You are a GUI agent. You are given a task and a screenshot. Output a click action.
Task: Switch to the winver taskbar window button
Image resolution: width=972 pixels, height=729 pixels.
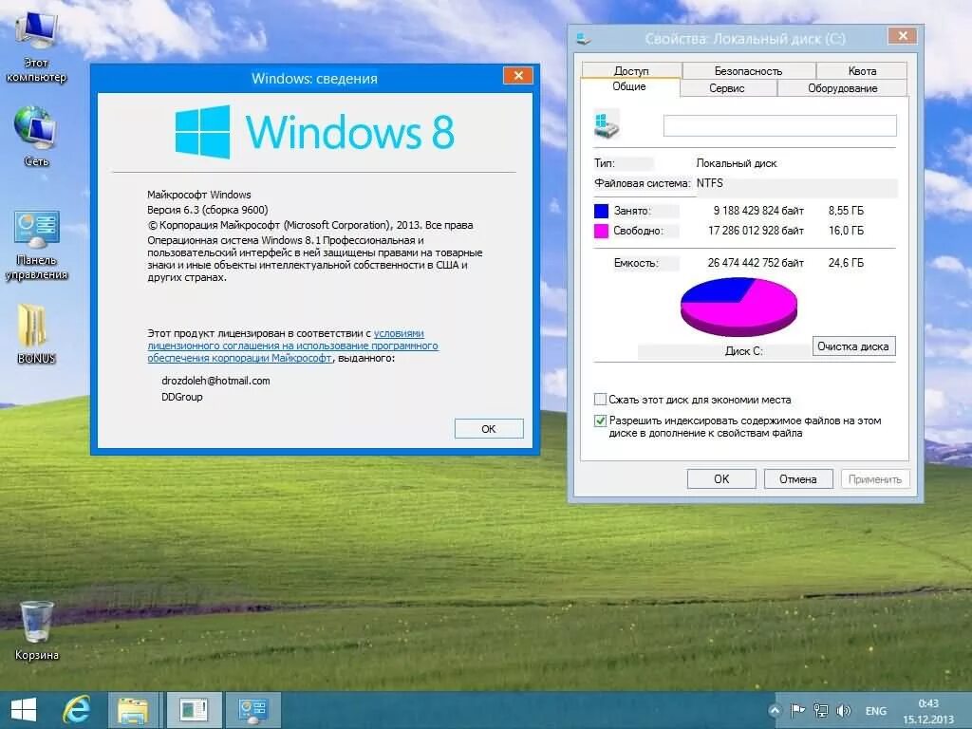click(x=194, y=710)
